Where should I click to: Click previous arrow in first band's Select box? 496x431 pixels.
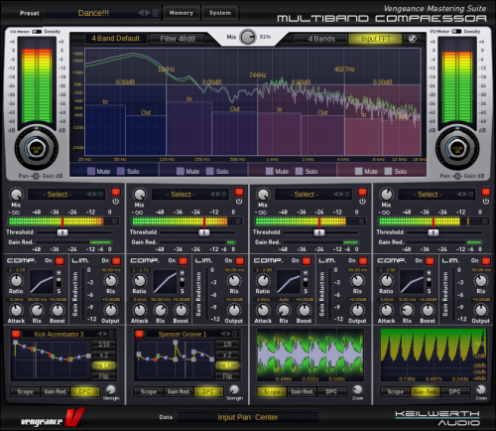[89, 195]
